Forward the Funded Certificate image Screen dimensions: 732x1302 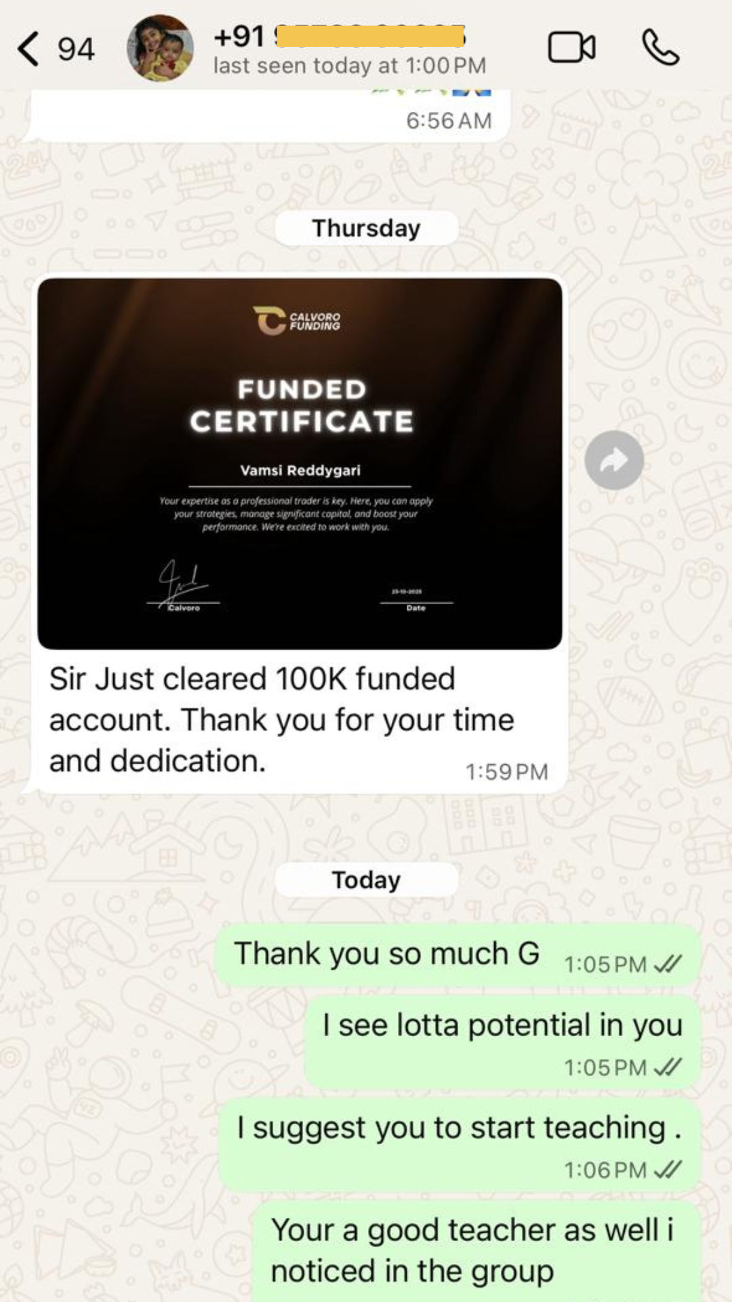coord(614,460)
